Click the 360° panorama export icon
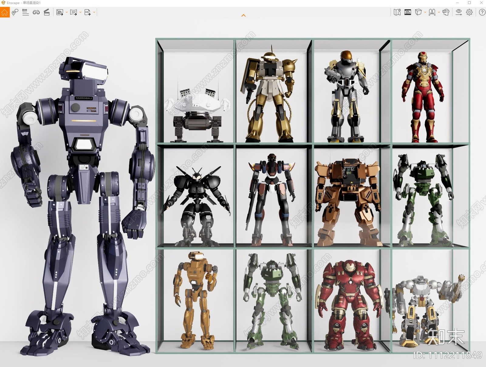This screenshot has width=486, height=367. point(74,12)
